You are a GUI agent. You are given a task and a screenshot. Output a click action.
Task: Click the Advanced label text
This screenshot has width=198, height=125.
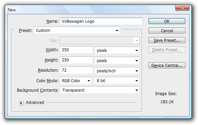35,102
